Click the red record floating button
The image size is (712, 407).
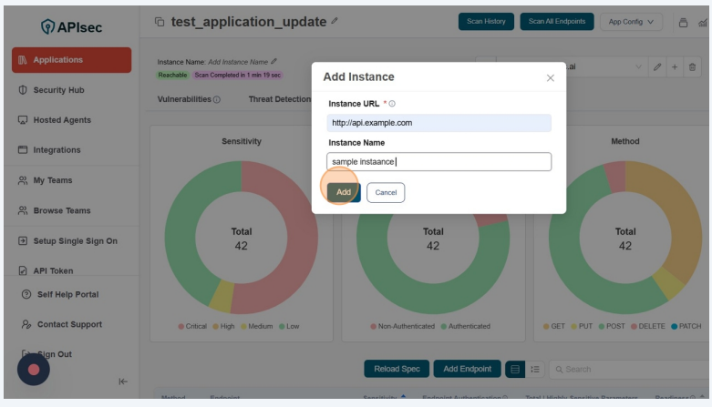pos(34,369)
